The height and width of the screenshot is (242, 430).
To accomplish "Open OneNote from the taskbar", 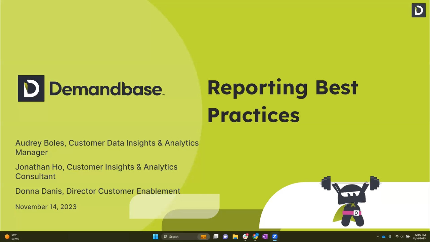I will point(265,237).
